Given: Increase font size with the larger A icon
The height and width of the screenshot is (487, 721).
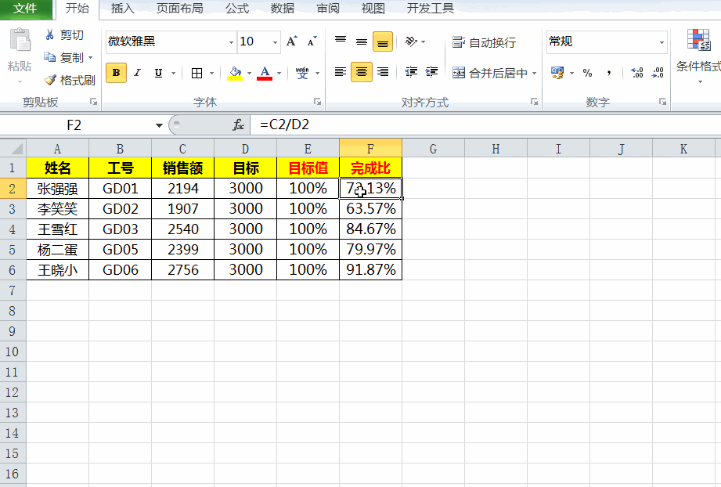Looking at the screenshot, I should 291,41.
